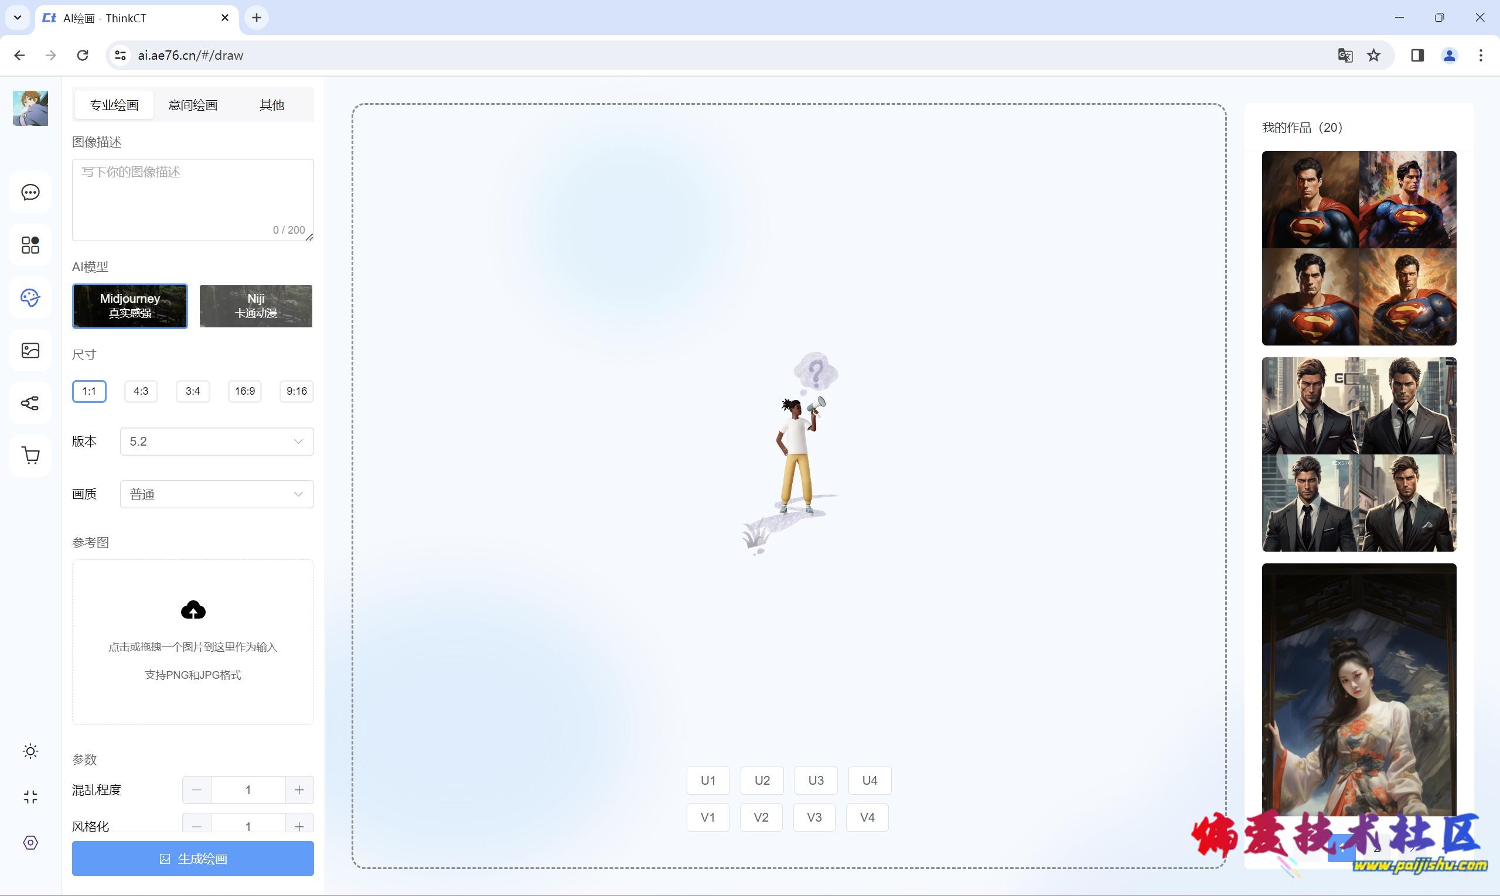Select the palette drawing sidebar icon
Screen dimensions: 1500x896
30,297
